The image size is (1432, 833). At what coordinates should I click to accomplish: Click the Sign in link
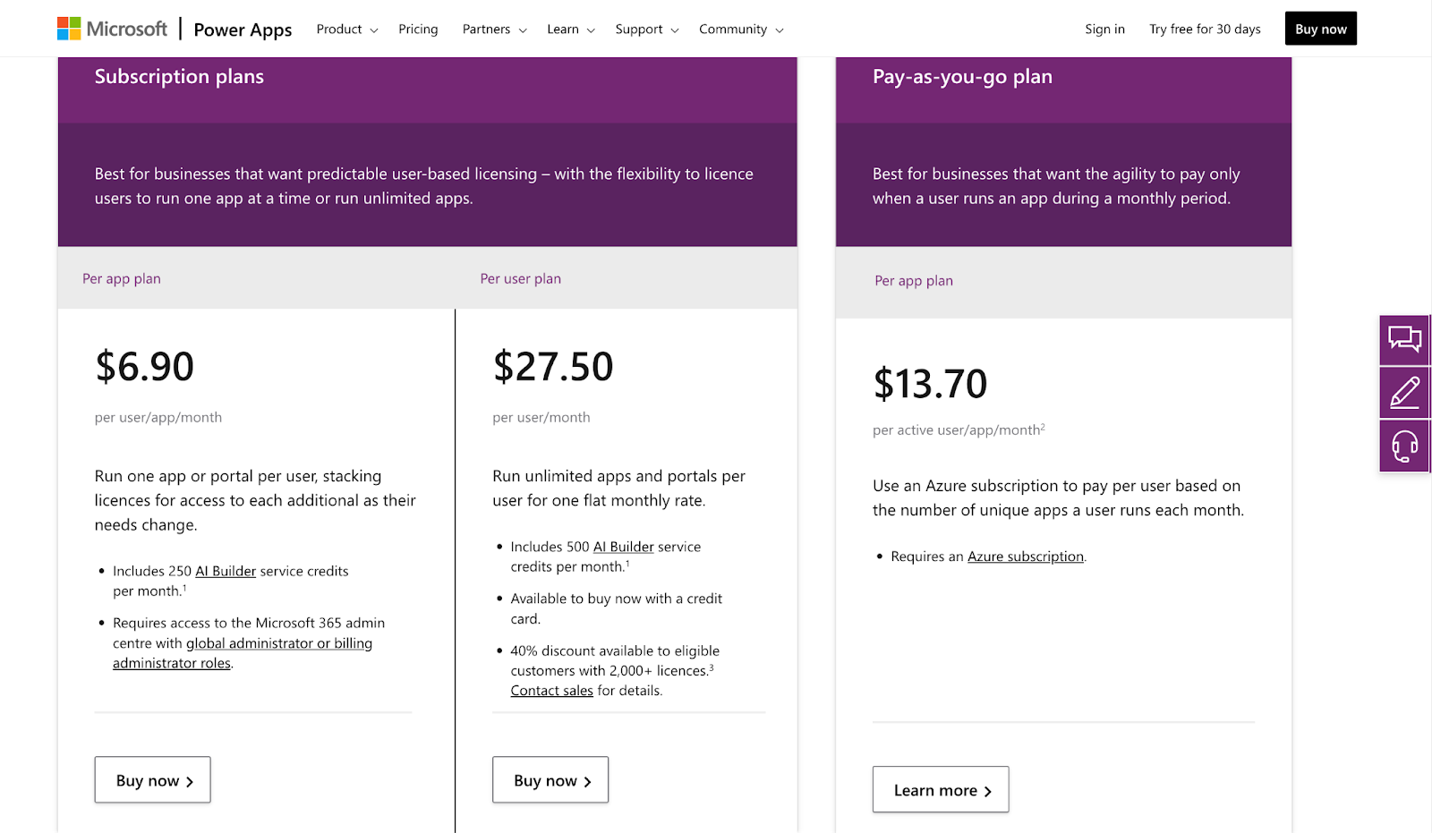click(x=1104, y=30)
